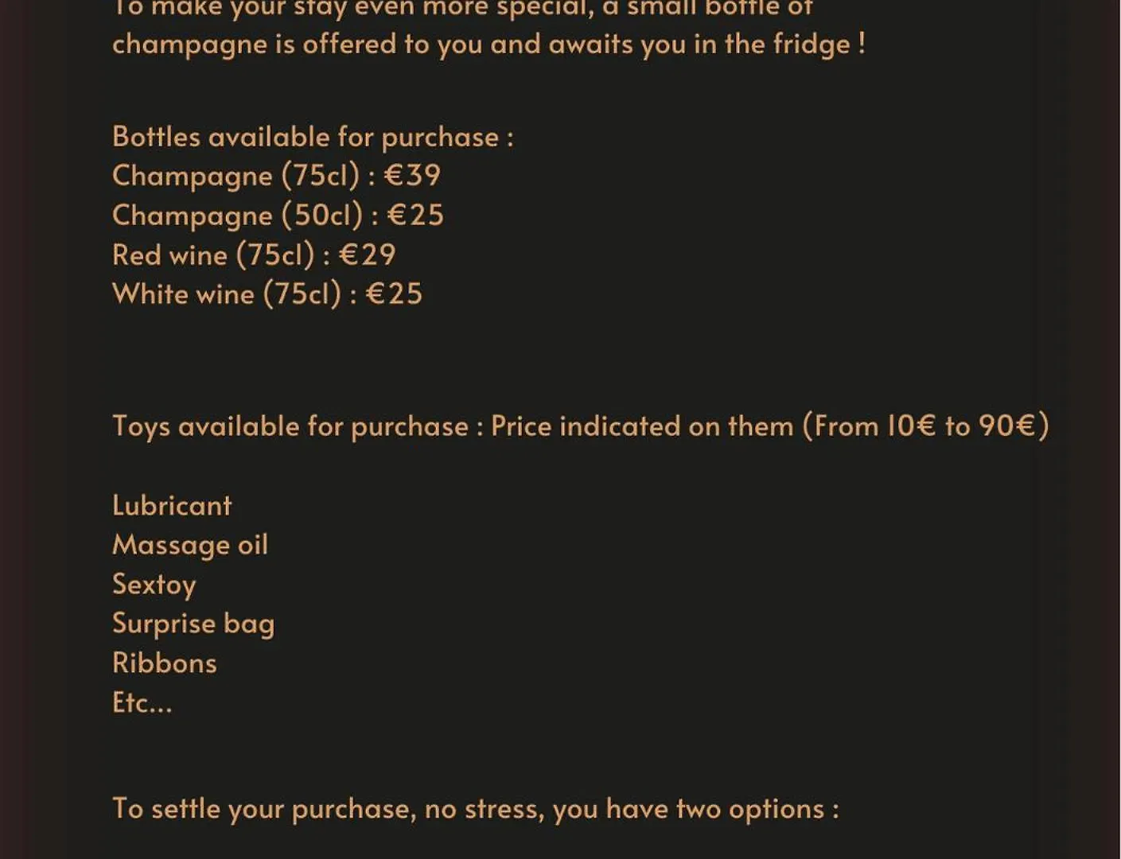Select the Champagne (75cl) €39 line
The width and height of the screenshot is (1121, 859).
point(276,176)
